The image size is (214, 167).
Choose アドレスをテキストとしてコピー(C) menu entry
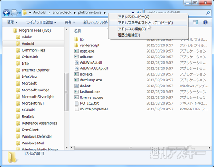point(148,23)
